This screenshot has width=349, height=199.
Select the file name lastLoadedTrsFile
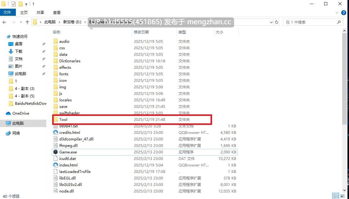tap(75, 172)
